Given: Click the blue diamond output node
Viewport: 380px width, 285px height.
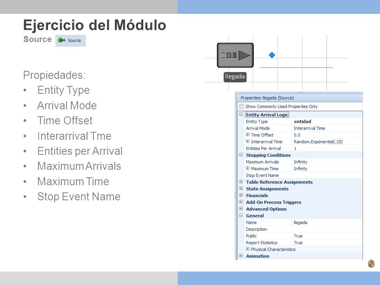Looking at the screenshot, I should [272, 55].
